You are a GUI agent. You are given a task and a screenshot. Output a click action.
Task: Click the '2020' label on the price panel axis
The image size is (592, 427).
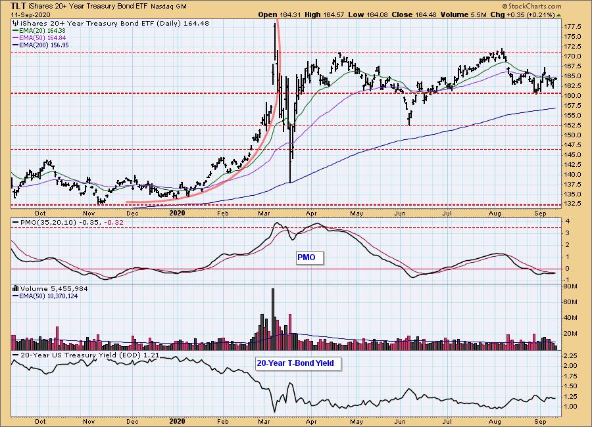(x=177, y=213)
